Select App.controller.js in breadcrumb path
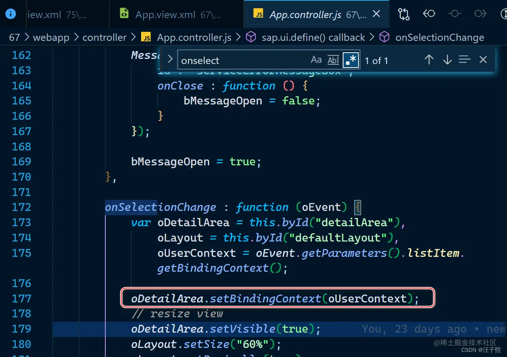 [194, 37]
